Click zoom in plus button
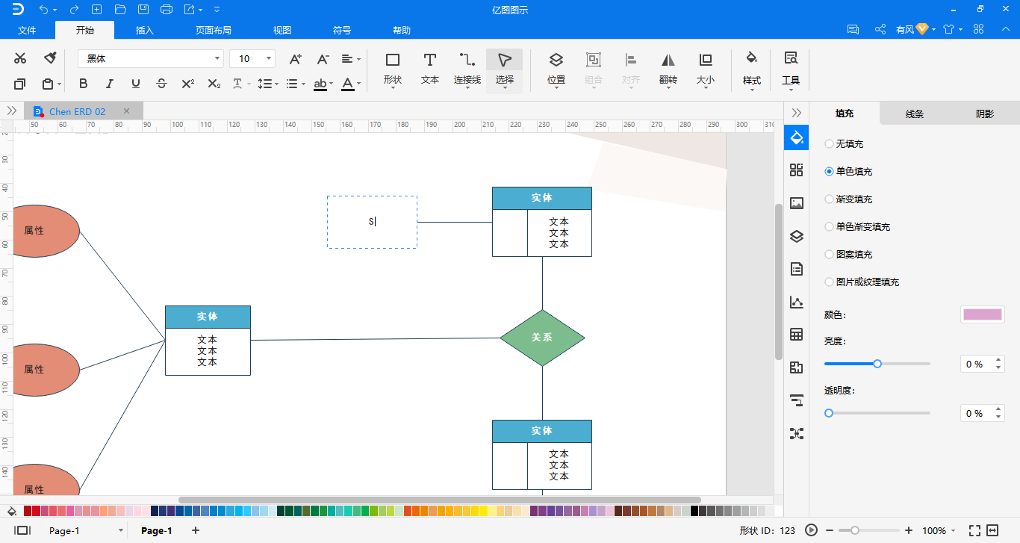 (909, 530)
